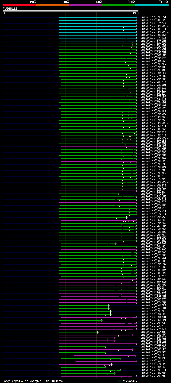Select the UniRef100_A7QEY4 label
The image size is (171, 383).
pyautogui.click(x=153, y=194)
